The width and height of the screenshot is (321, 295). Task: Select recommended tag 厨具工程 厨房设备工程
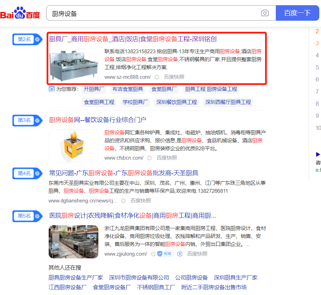pos(211,89)
